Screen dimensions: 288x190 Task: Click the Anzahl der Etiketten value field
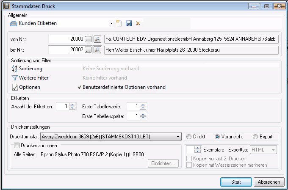[x=63, y=106]
